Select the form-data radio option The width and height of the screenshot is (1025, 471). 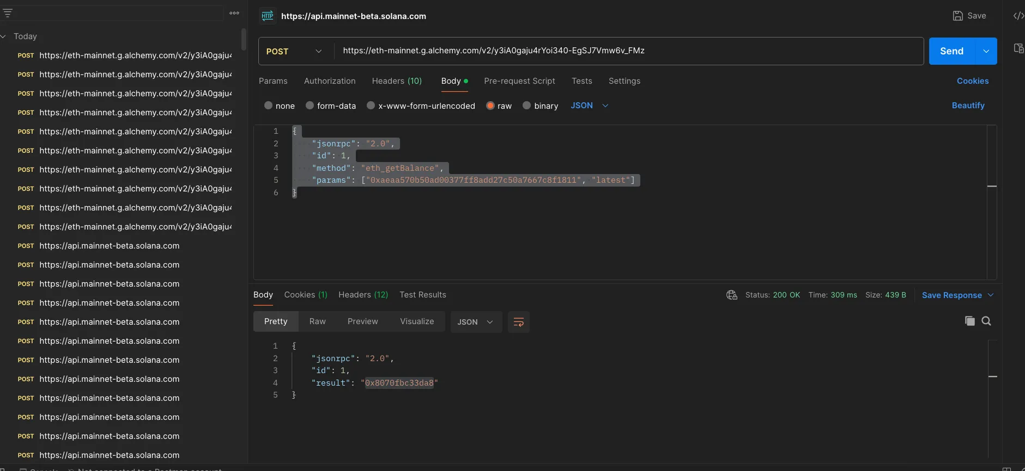point(310,106)
